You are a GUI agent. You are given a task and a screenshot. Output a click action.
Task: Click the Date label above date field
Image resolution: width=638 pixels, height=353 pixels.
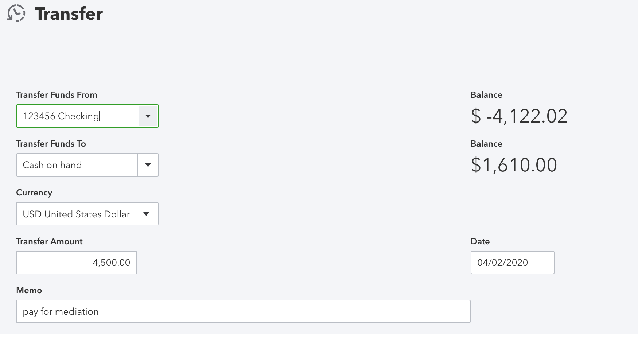pos(480,241)
